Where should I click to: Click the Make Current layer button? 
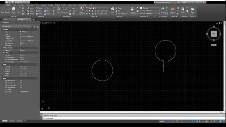point(103,11)
